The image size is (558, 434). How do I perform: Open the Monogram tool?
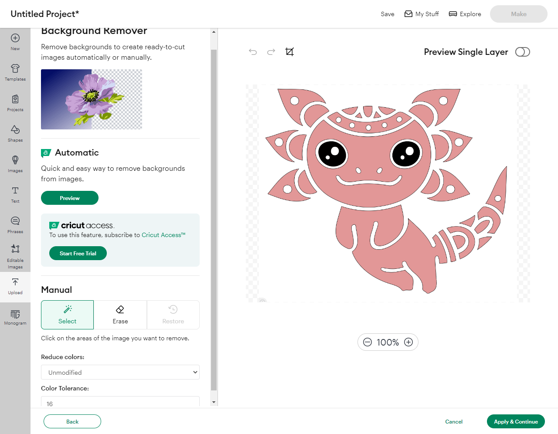[15, 317]
